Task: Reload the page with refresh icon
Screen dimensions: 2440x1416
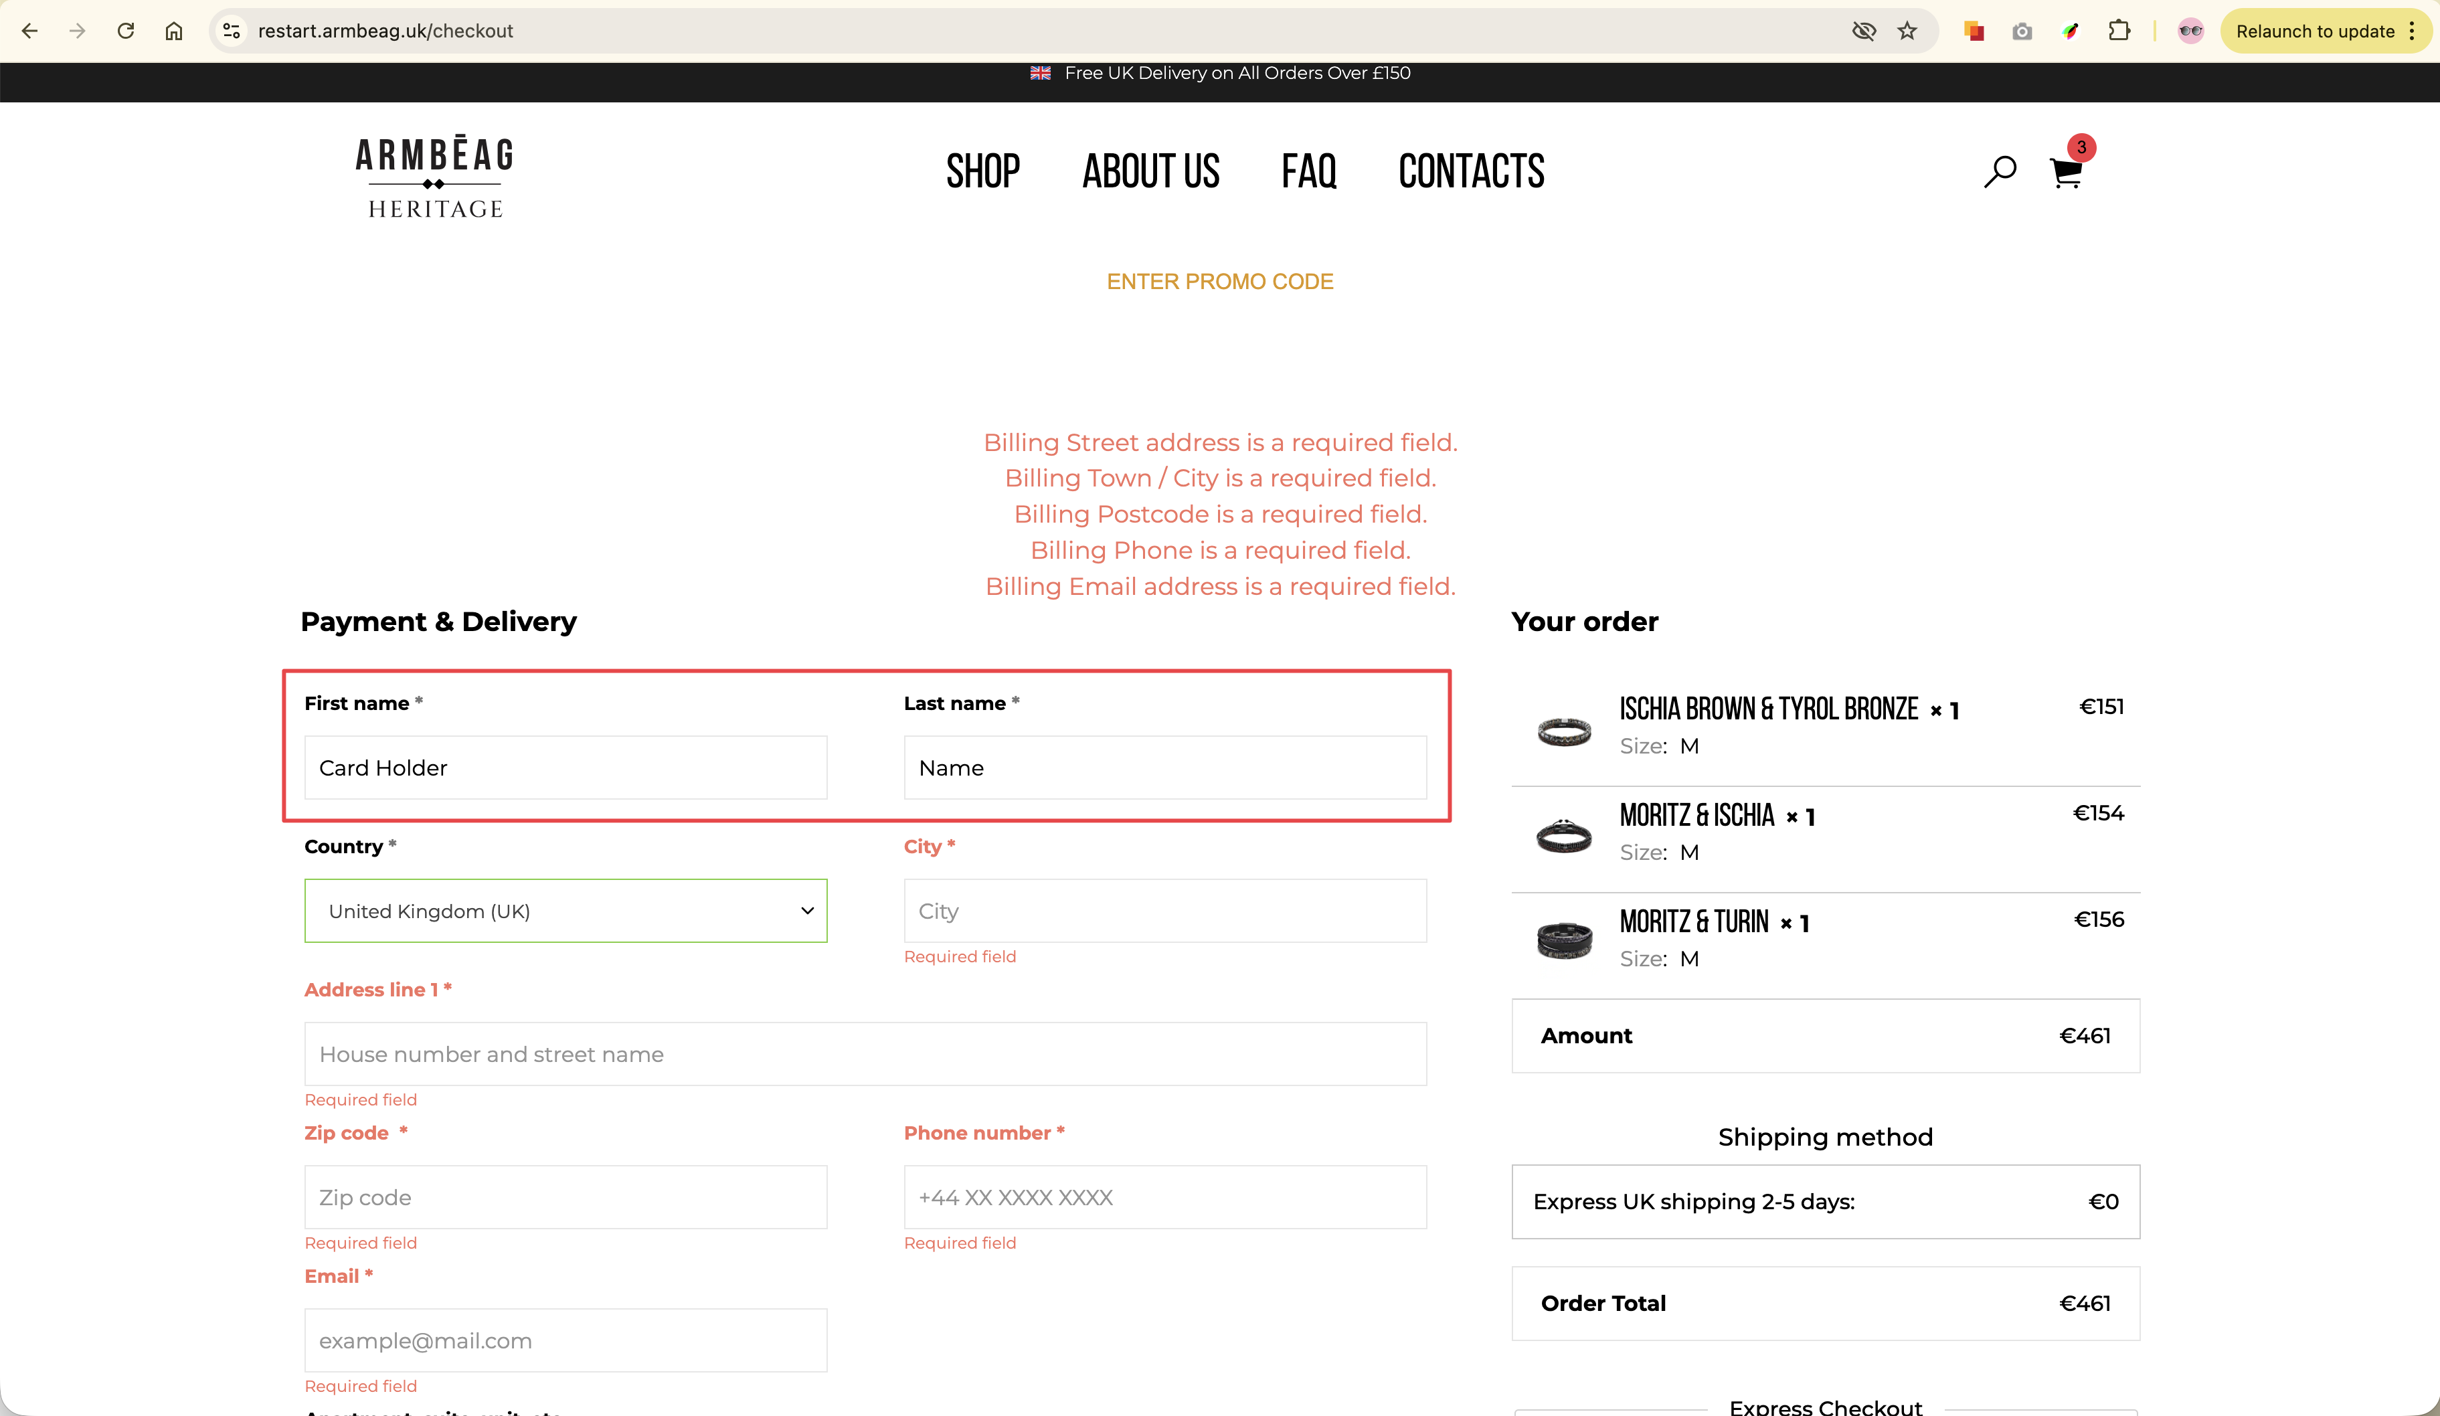Action: pos(126,31)
